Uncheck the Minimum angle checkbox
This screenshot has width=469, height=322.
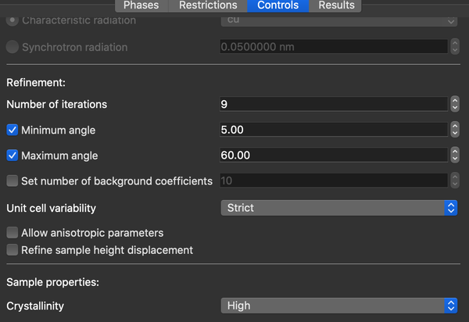(x=13, y=130)
